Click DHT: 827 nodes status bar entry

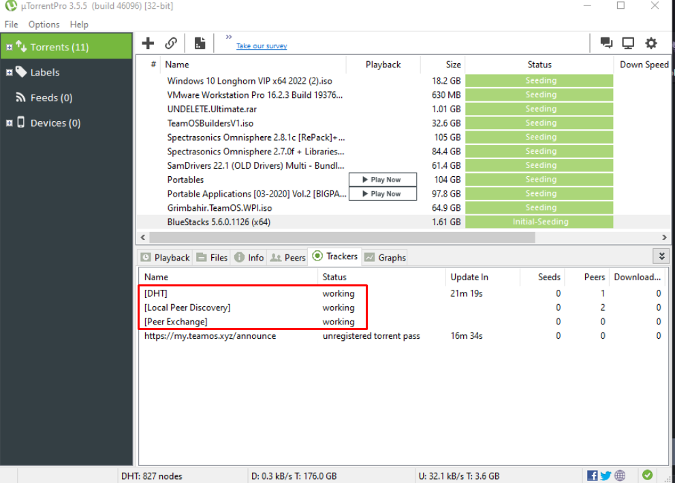tap(152, 476)
